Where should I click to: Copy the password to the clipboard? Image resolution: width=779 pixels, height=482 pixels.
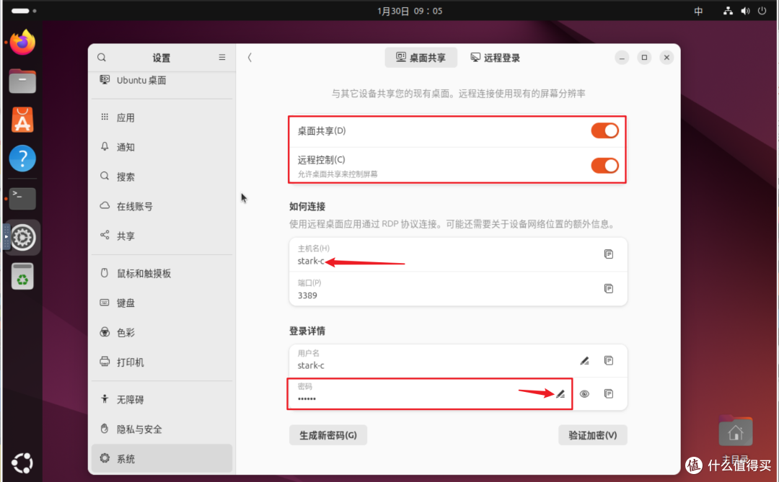tap(609, 394)
